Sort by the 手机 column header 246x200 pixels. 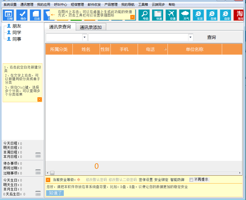click(124, 49)
